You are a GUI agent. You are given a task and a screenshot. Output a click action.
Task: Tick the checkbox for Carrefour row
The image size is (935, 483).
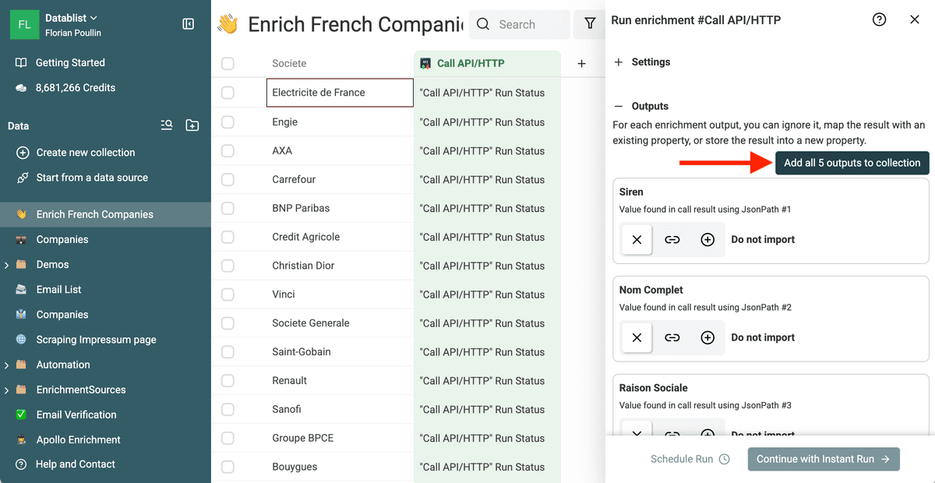tap(228, 179)
